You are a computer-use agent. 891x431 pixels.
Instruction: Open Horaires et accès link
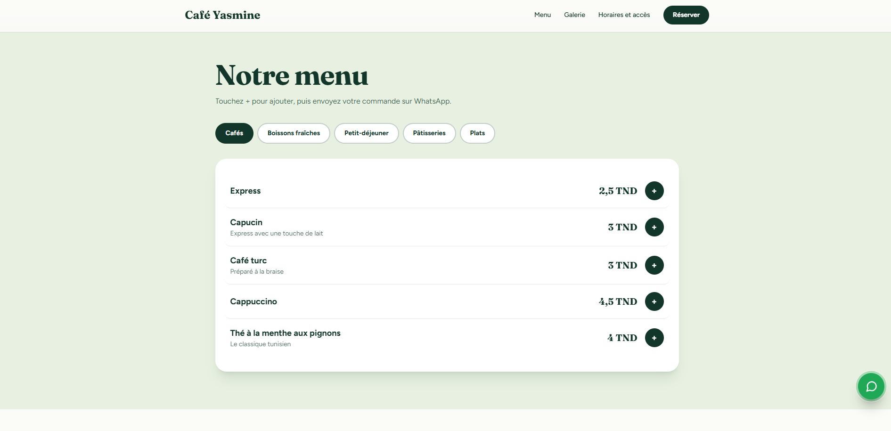click(624, 15)
